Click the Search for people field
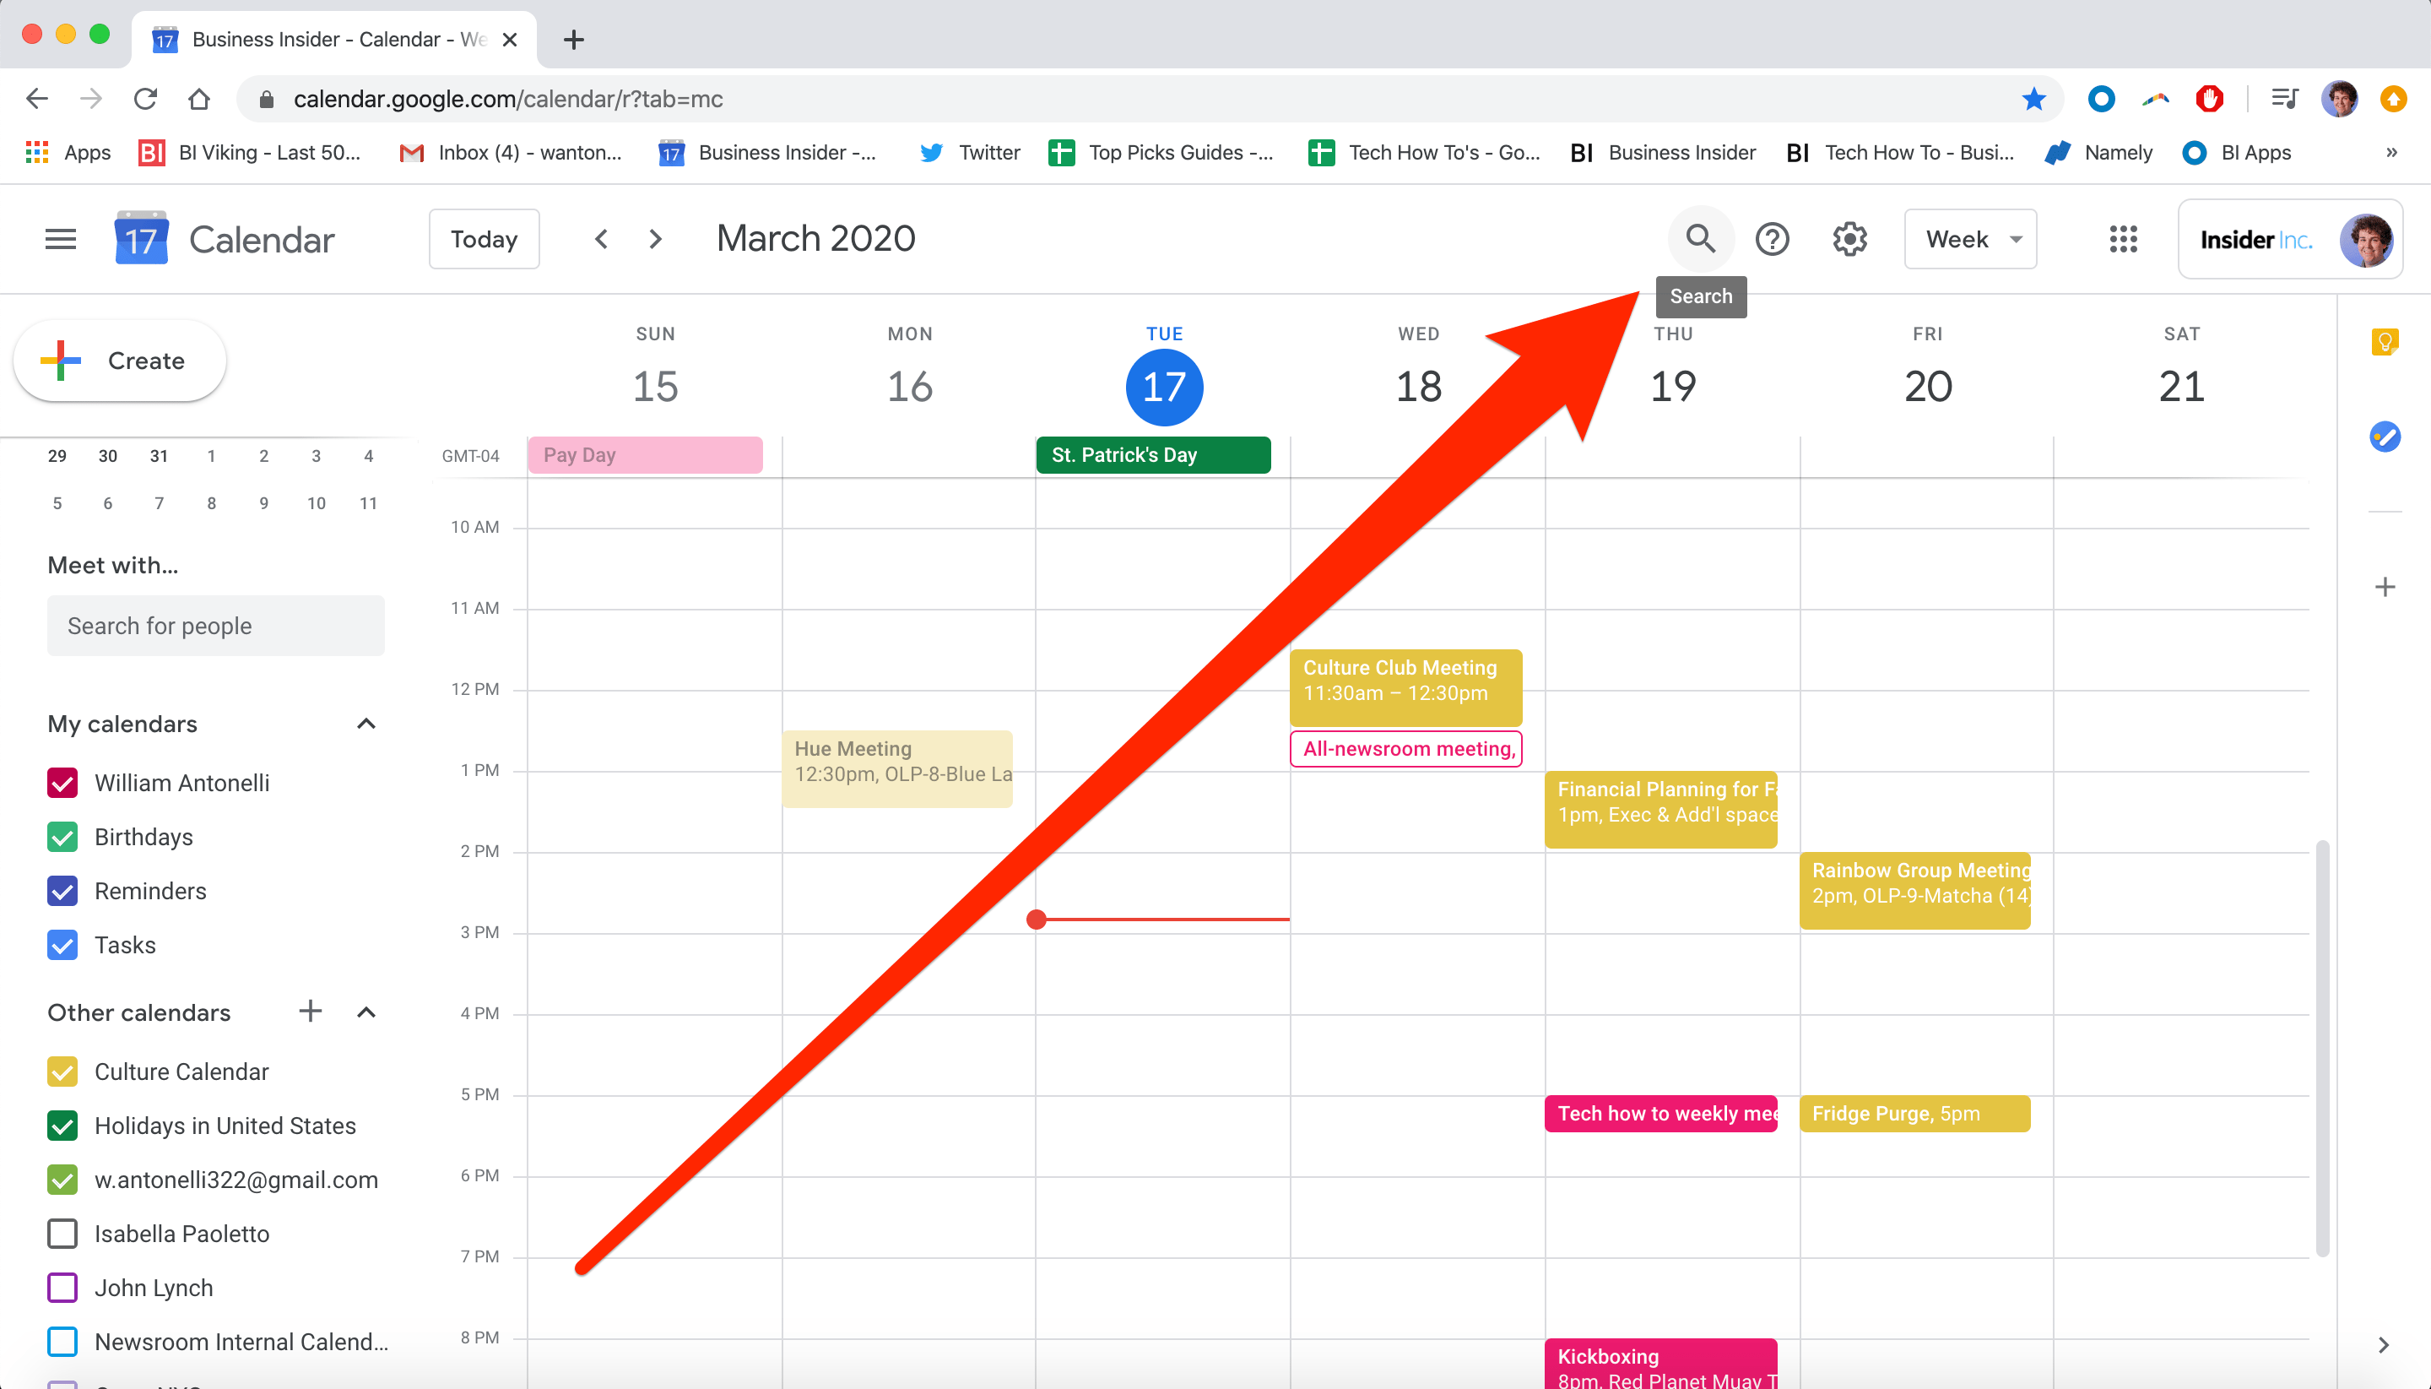Viewport: 2431px width, 1389px height. coord(215,626)
